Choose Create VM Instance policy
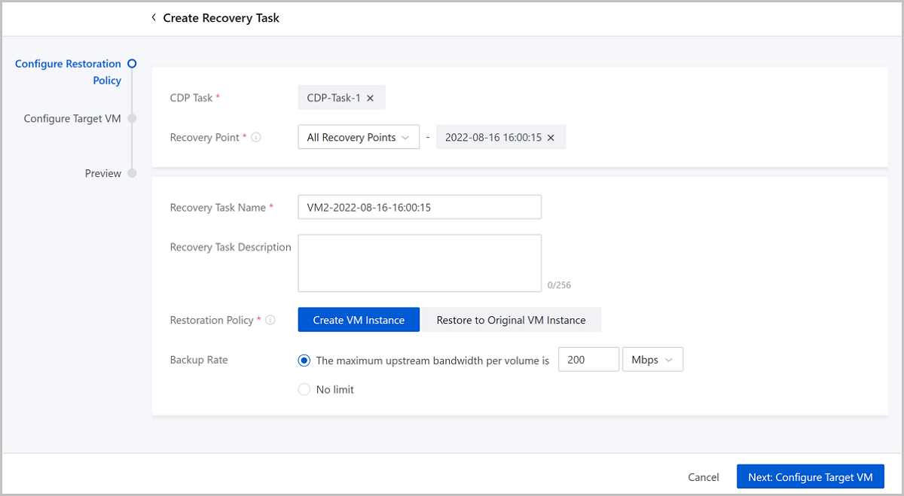904x496 pixels. pos(359,320)
